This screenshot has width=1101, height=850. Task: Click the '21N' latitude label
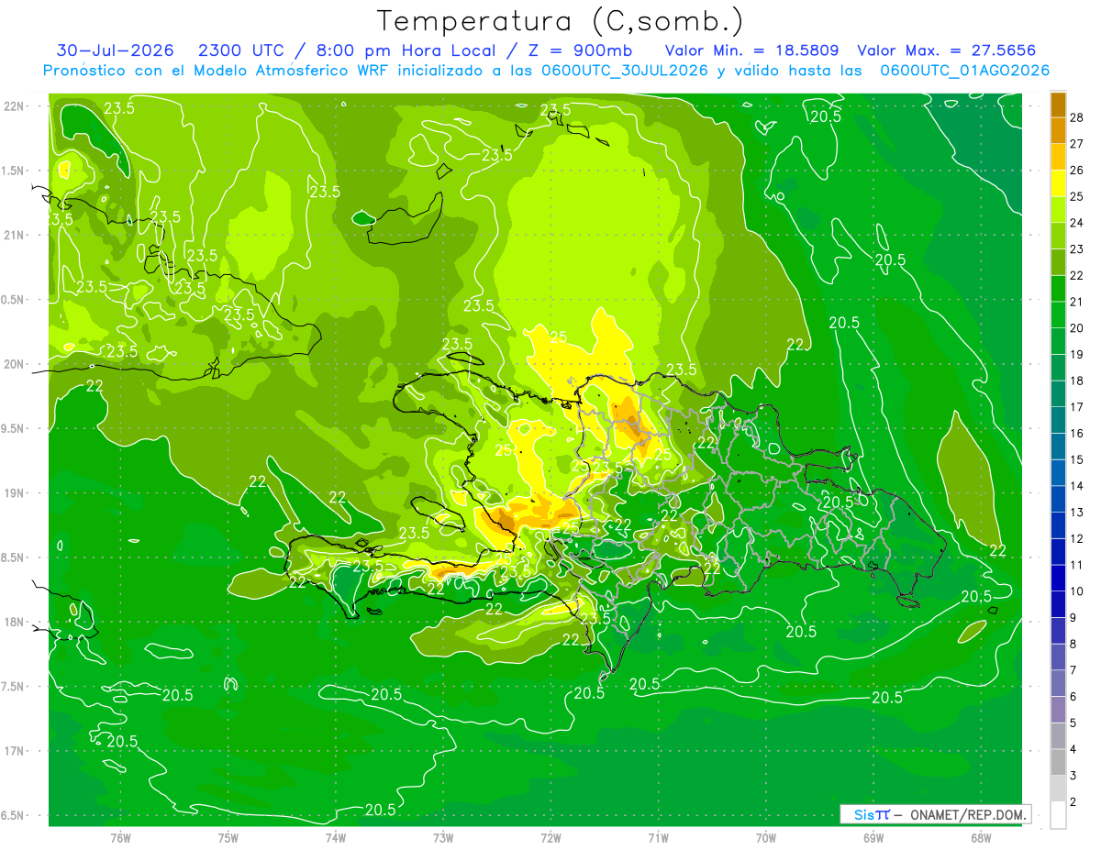coord(16,235)
